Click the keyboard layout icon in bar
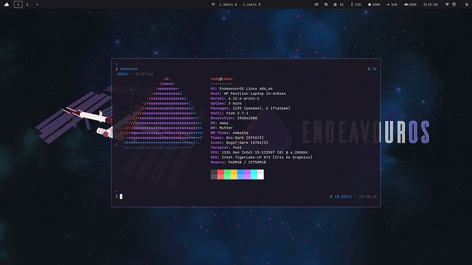This screenshot has height=265, width=472. coord(316,5)
